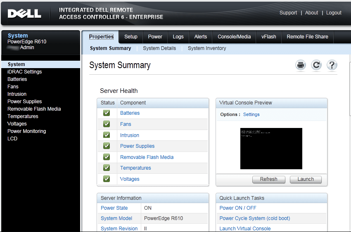Open the virtual console Settings link

(x=251, y=114)
